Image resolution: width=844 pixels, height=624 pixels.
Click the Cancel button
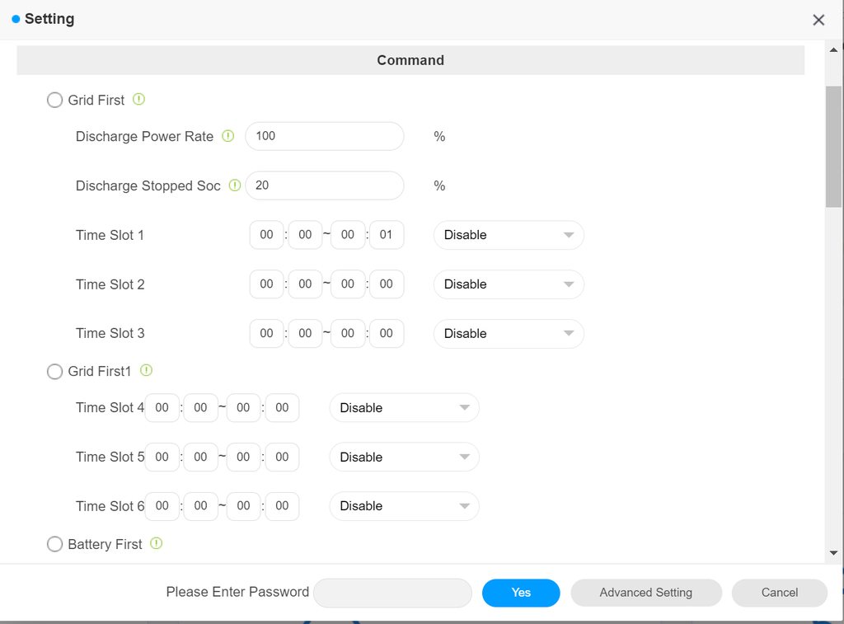(x=779, y=593)
